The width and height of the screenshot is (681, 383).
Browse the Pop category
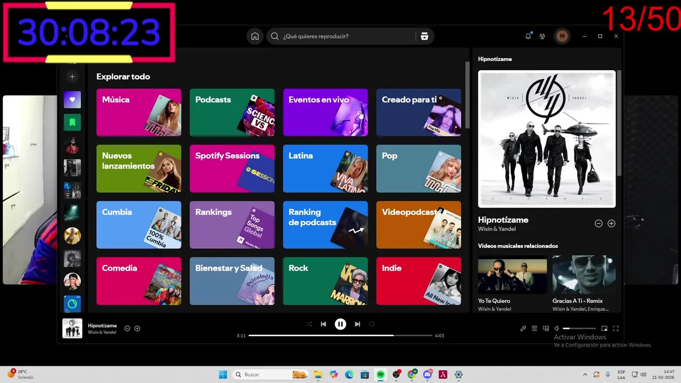point(419,169)
